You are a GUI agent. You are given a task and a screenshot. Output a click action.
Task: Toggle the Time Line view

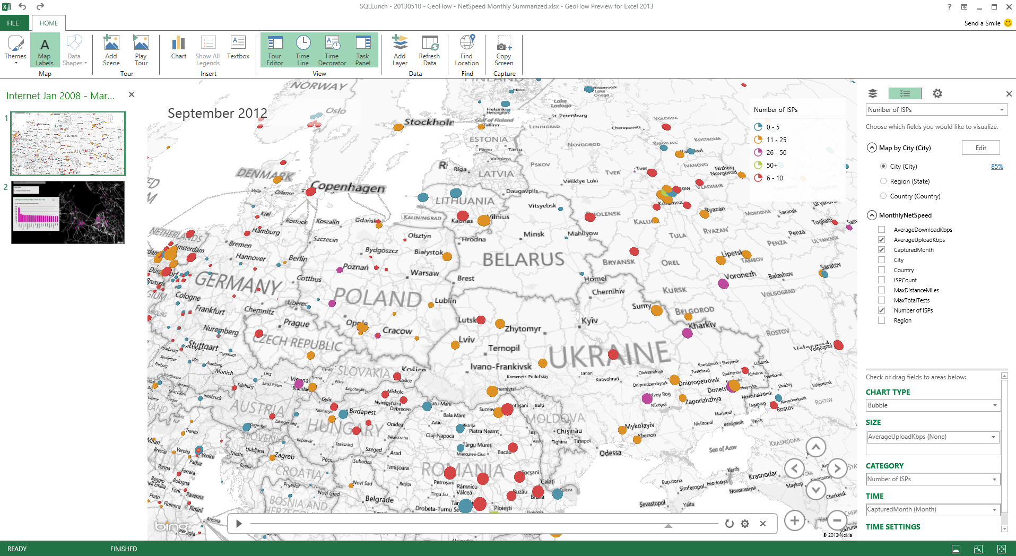[x=303, y=50]
